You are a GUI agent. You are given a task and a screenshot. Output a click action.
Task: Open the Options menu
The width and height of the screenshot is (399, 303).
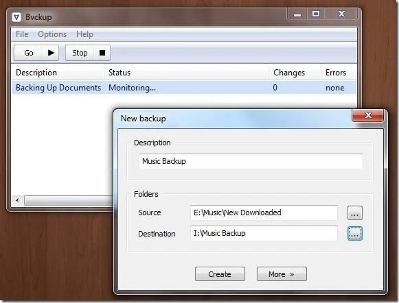[x=52, y=34]
